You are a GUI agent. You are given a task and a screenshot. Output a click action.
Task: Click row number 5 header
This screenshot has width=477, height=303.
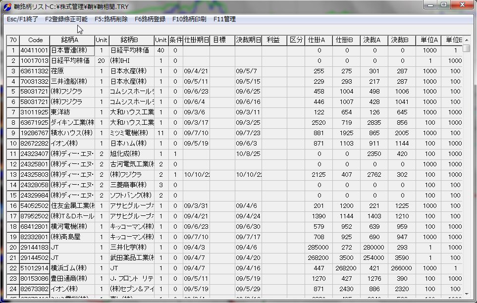pos(13,92)
